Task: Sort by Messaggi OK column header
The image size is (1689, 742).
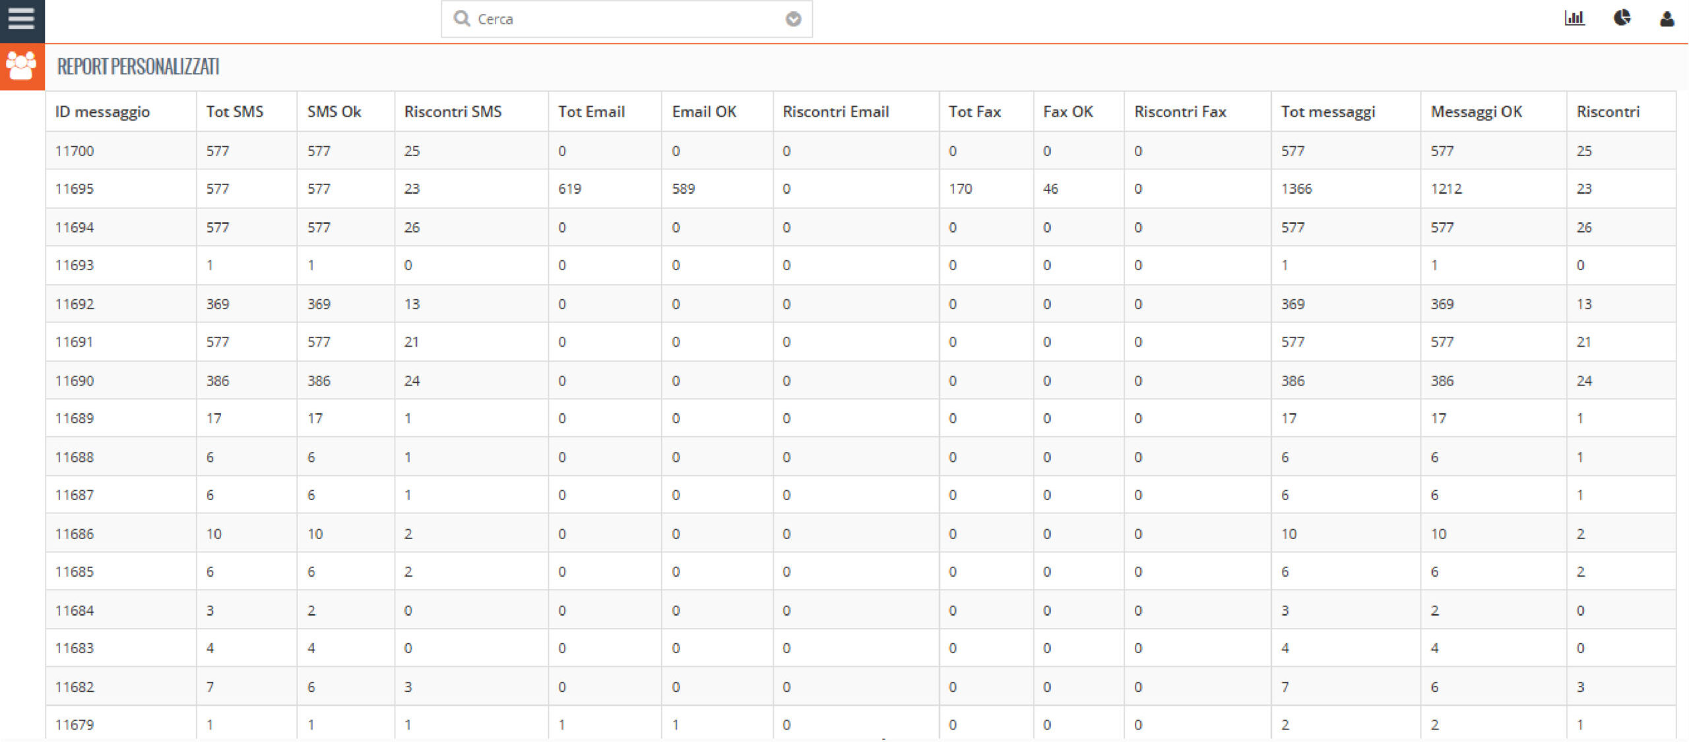Action: pyautogui.click(x=1476, y=112)
